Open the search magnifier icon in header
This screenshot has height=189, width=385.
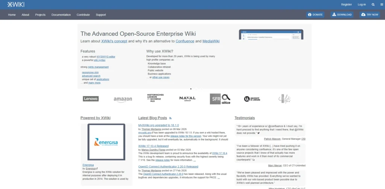pos(373,4)
